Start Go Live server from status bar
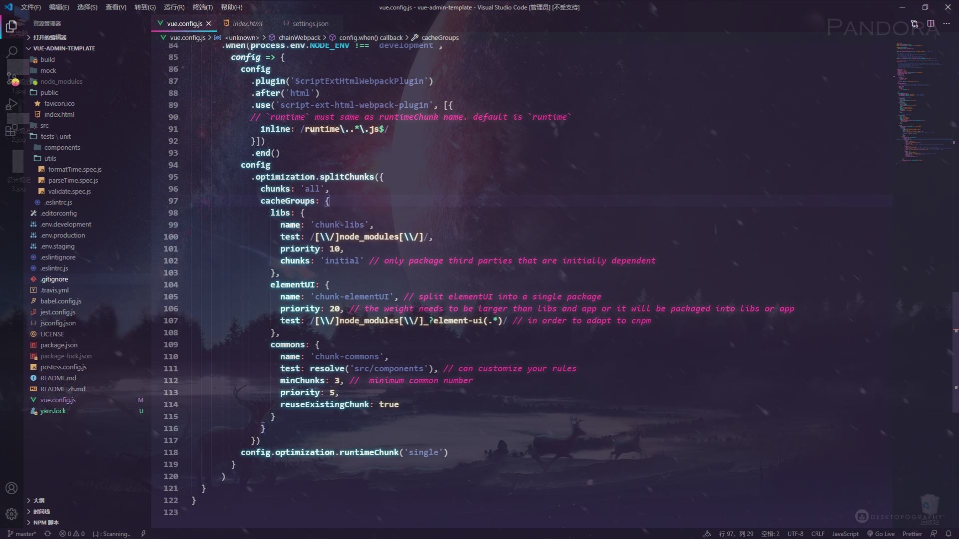This screenshot has height=539, width=959. [x=881, y=534]
